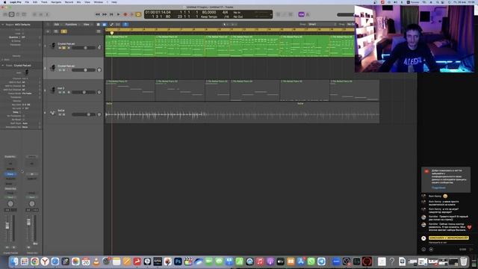
Task: Toggle the Metronome click button
Action: click(x=308, y=14)
